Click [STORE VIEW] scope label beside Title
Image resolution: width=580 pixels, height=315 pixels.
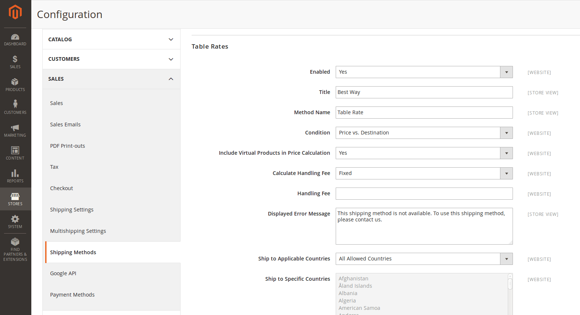click(543, 93)
